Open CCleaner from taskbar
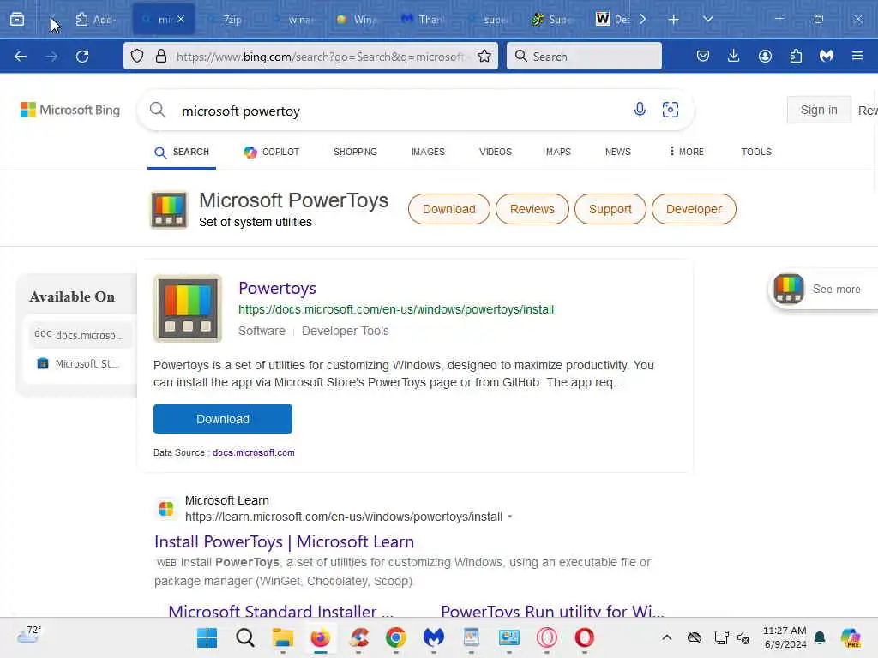The width and height of the screenshot is (878, 658). tap(358, 637)
